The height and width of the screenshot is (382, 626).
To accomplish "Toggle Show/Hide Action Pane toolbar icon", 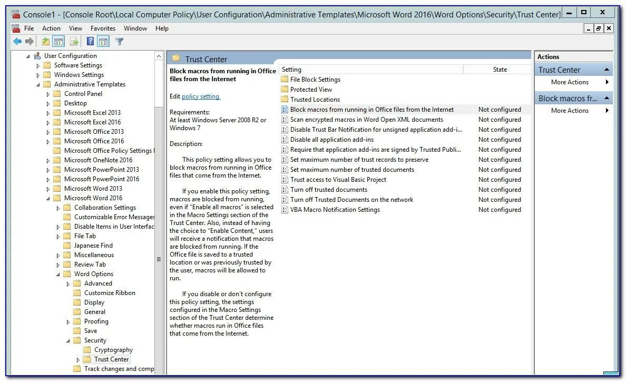I will pos(103,42).
